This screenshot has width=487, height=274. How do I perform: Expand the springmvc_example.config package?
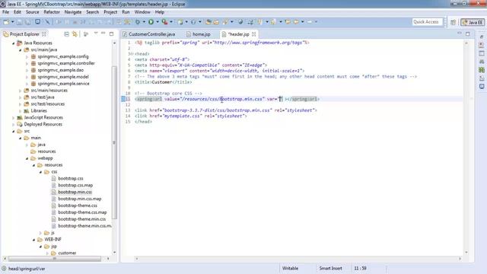[27, 57]
